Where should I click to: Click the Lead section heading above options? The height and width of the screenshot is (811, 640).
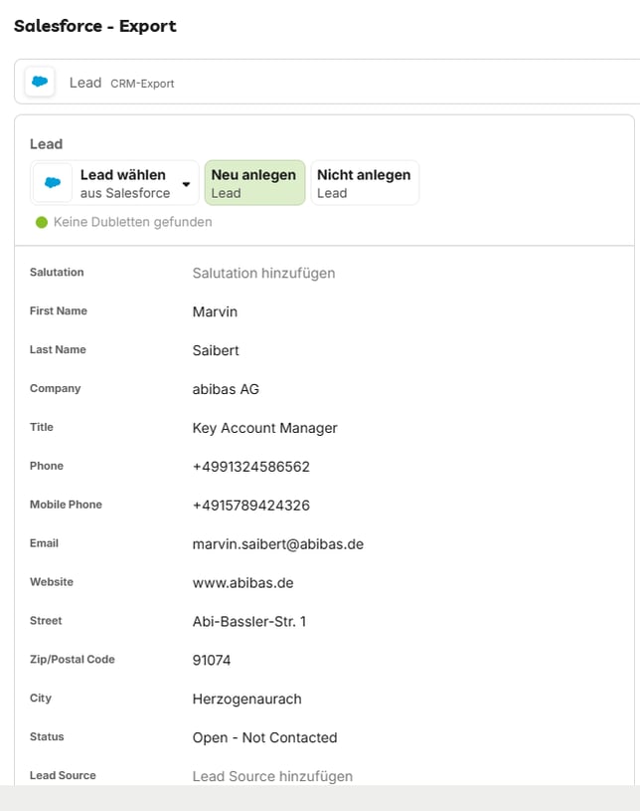click(46, 144)
